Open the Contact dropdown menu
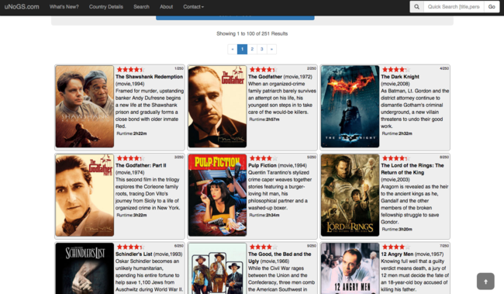The width and height of the screenshot is (504, 294). (193, 7)
